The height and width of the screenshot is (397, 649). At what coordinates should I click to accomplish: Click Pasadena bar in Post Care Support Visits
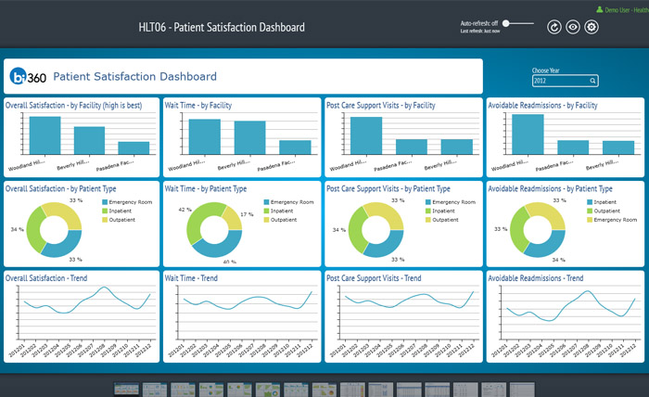click(x=412, y=147)
